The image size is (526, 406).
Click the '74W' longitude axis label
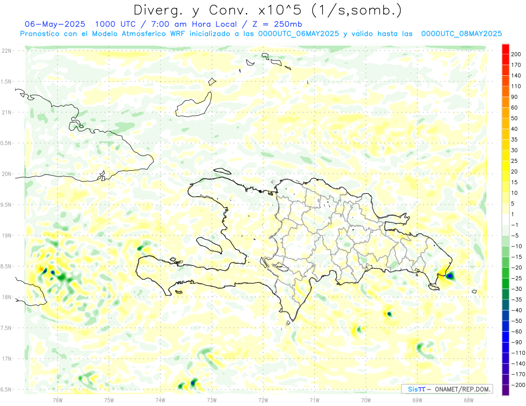pyautogui.click(x=160, y=400)
